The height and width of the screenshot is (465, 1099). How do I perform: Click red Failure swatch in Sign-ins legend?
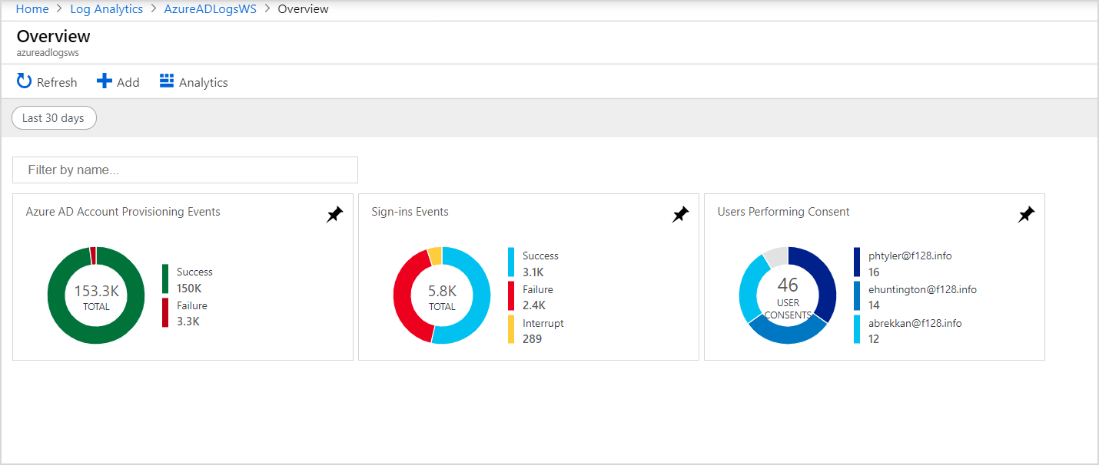[x=511, y=296]
